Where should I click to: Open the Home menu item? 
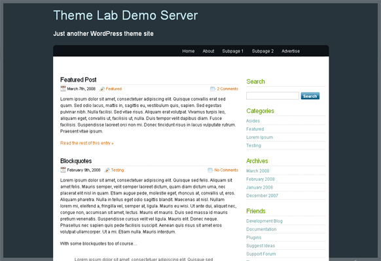pos(189,51)
